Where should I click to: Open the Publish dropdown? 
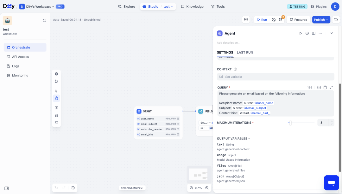tap(321, 20)
